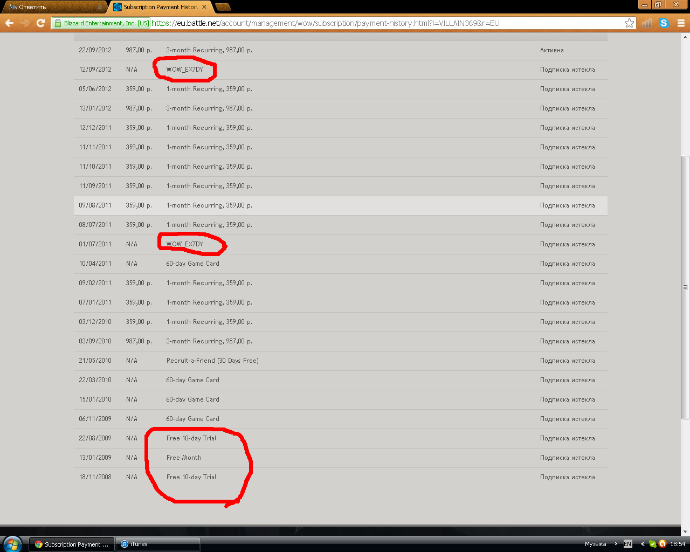Click the Активна status text
This screenshot has width=690, height=552.
[552, 50]
